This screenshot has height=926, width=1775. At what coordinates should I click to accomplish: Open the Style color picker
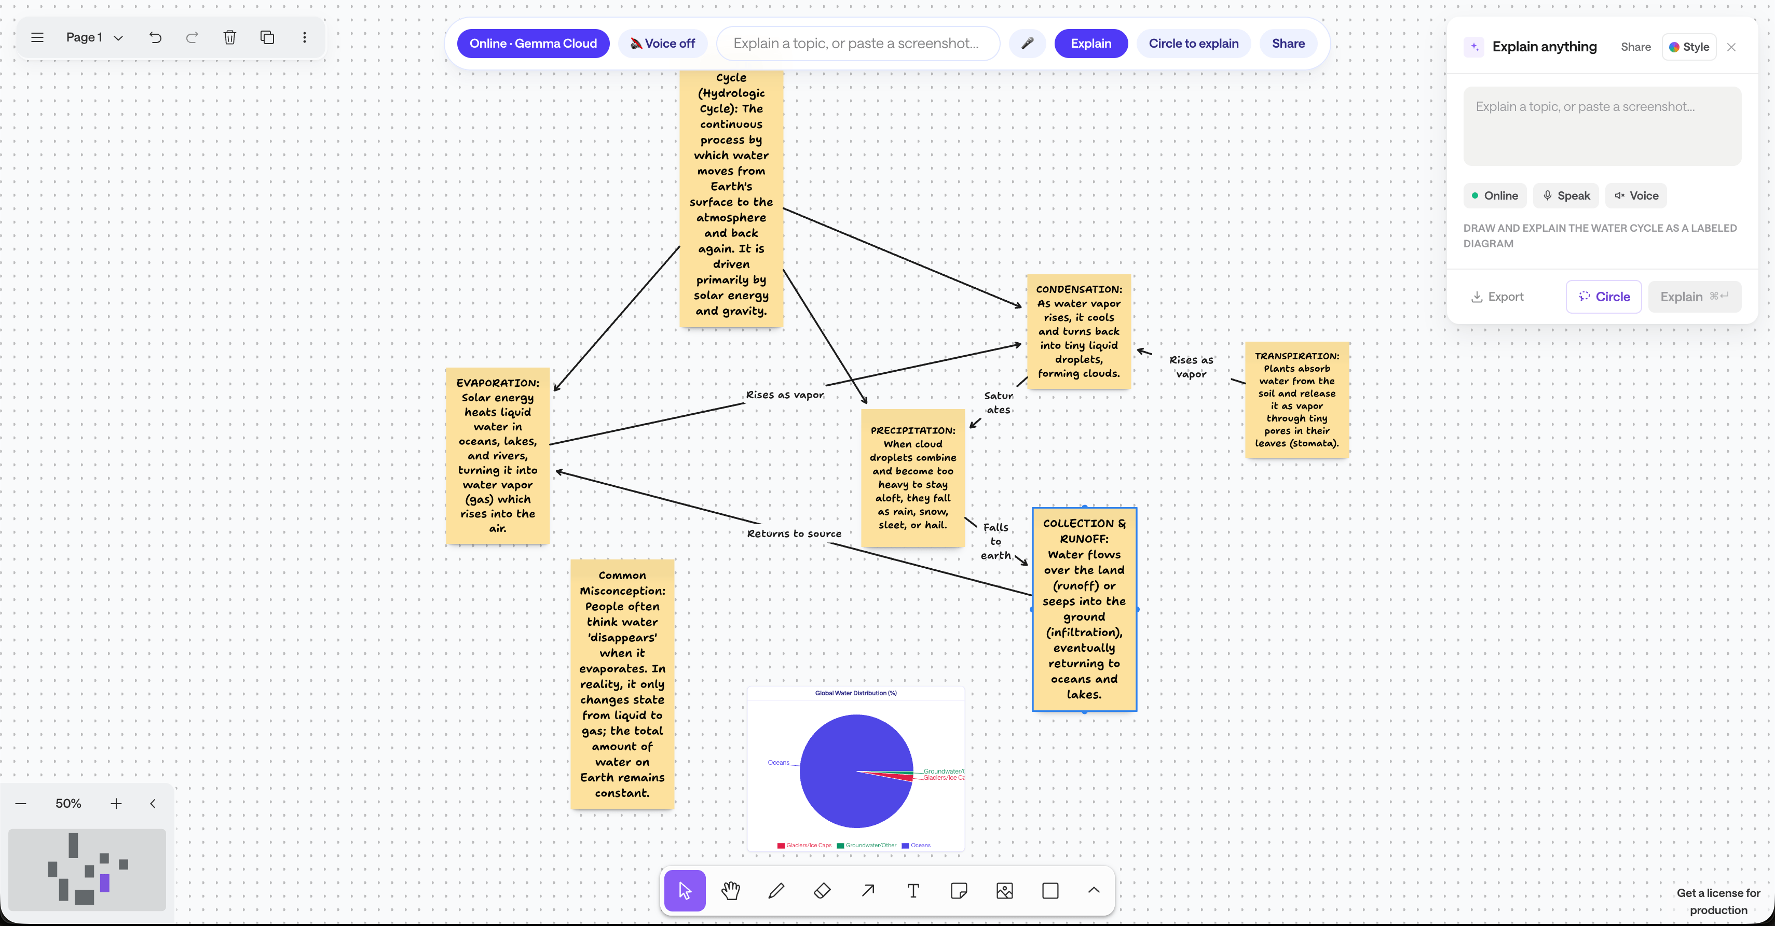pos(1689,47)
